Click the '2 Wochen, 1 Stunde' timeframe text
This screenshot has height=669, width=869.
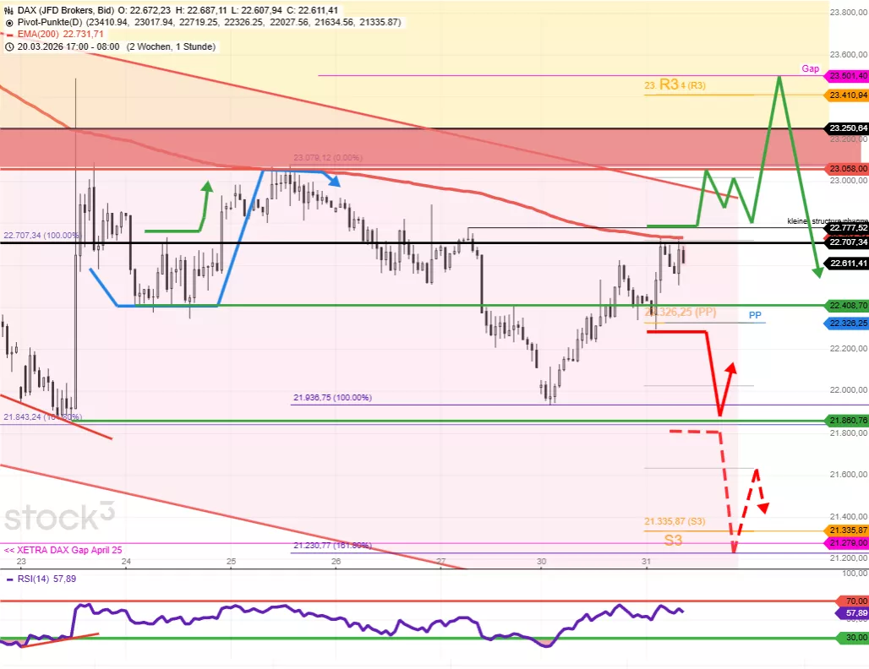point(170,46)
